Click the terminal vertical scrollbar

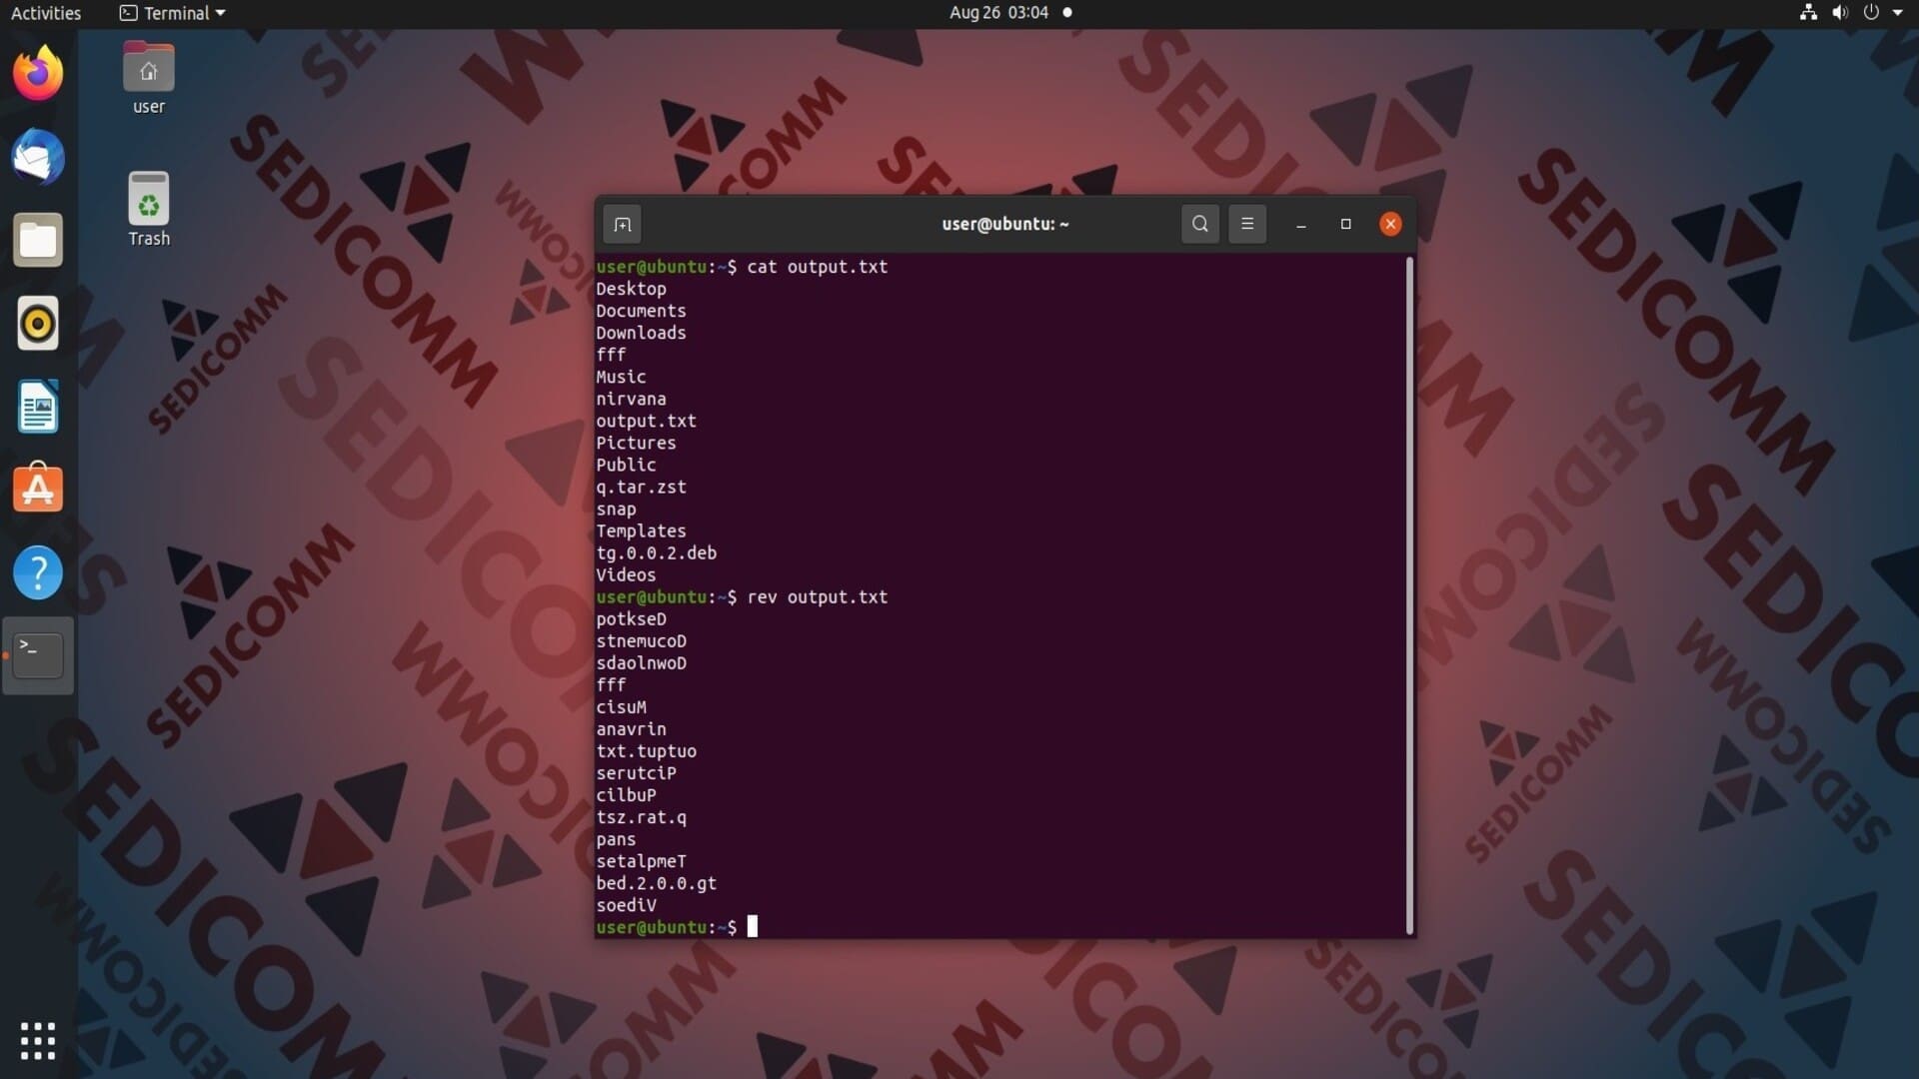point(1409,594)
